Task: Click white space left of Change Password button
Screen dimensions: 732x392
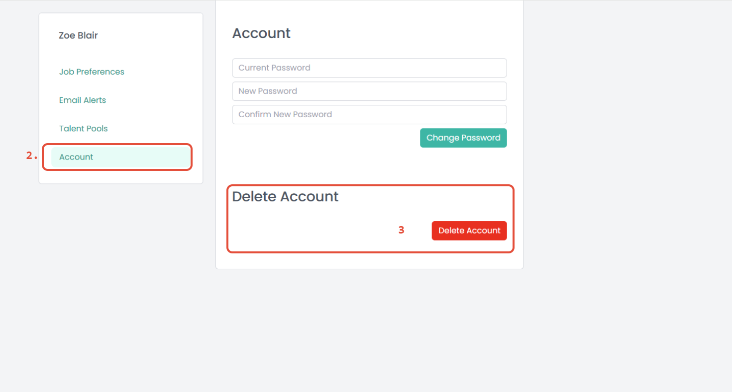Action: [323, 138]
